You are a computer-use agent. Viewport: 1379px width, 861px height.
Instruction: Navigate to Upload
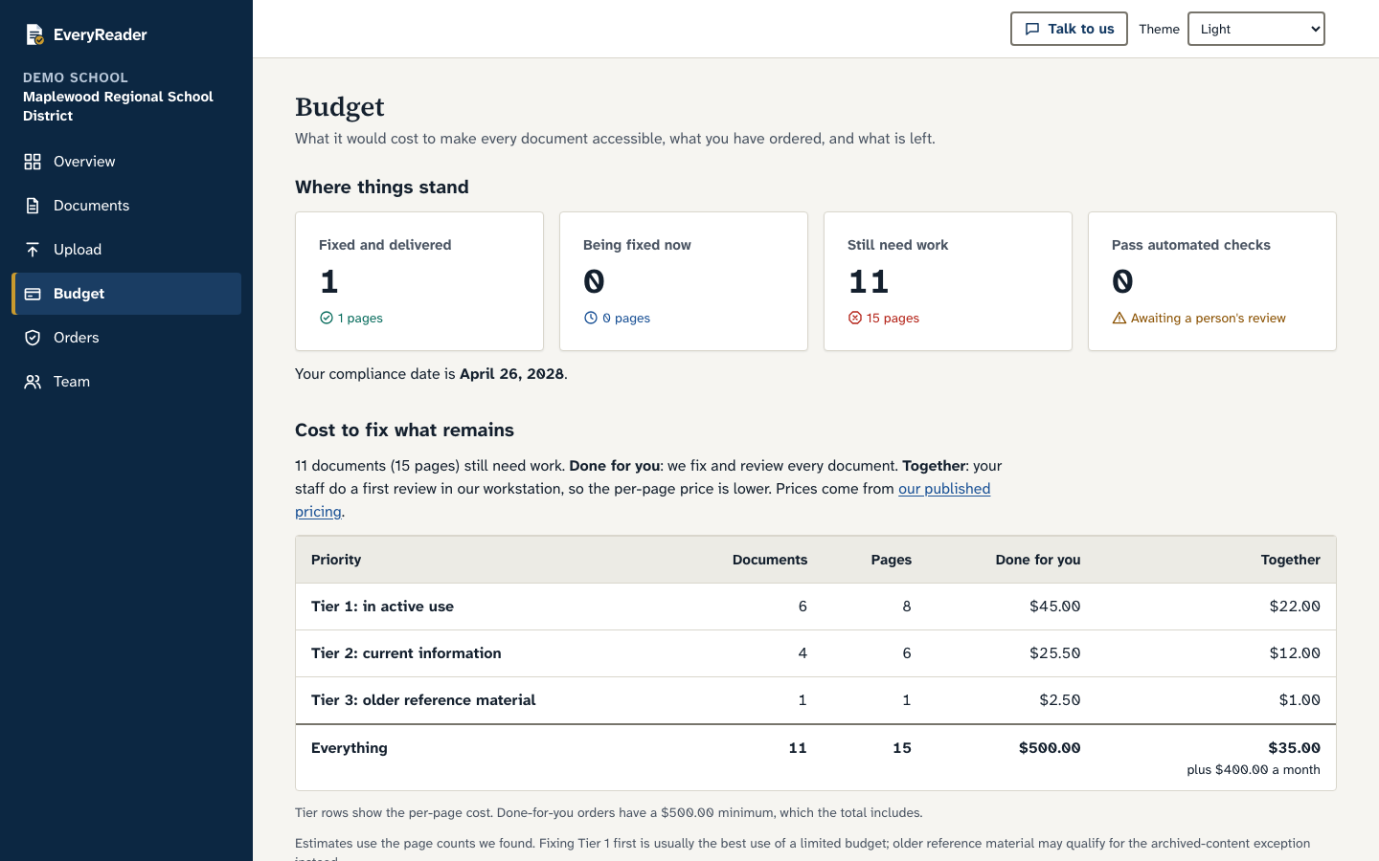pyautogui.click(x=126, y=250)
